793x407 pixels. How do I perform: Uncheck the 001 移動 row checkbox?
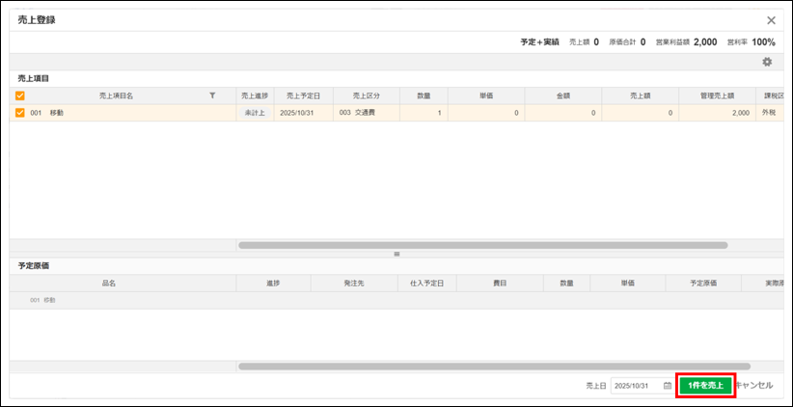point(20,113)
